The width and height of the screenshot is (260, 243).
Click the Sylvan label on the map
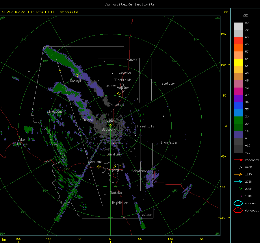click(111, 85)
